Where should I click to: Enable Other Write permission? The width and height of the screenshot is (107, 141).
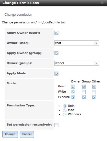point(94,92)
